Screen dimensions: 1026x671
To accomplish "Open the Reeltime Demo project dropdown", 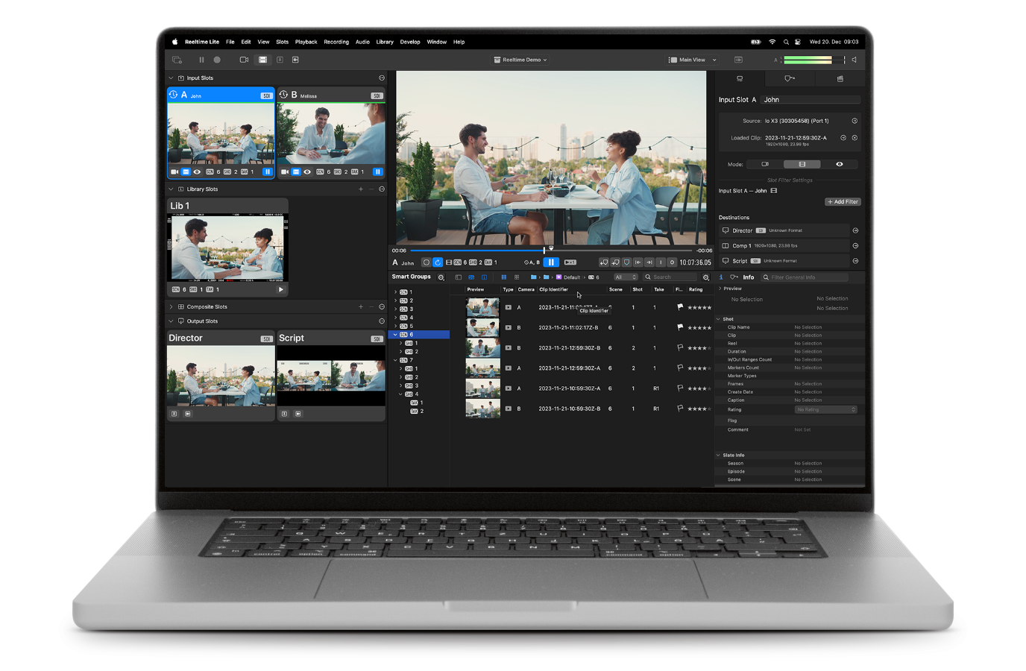I will pos(521,60).
